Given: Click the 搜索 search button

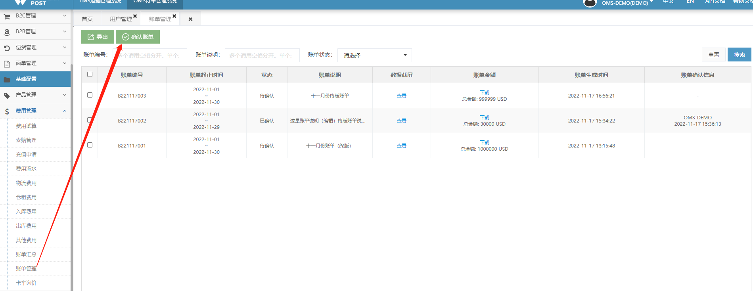Looking at the screenshot, I should 739,55.
